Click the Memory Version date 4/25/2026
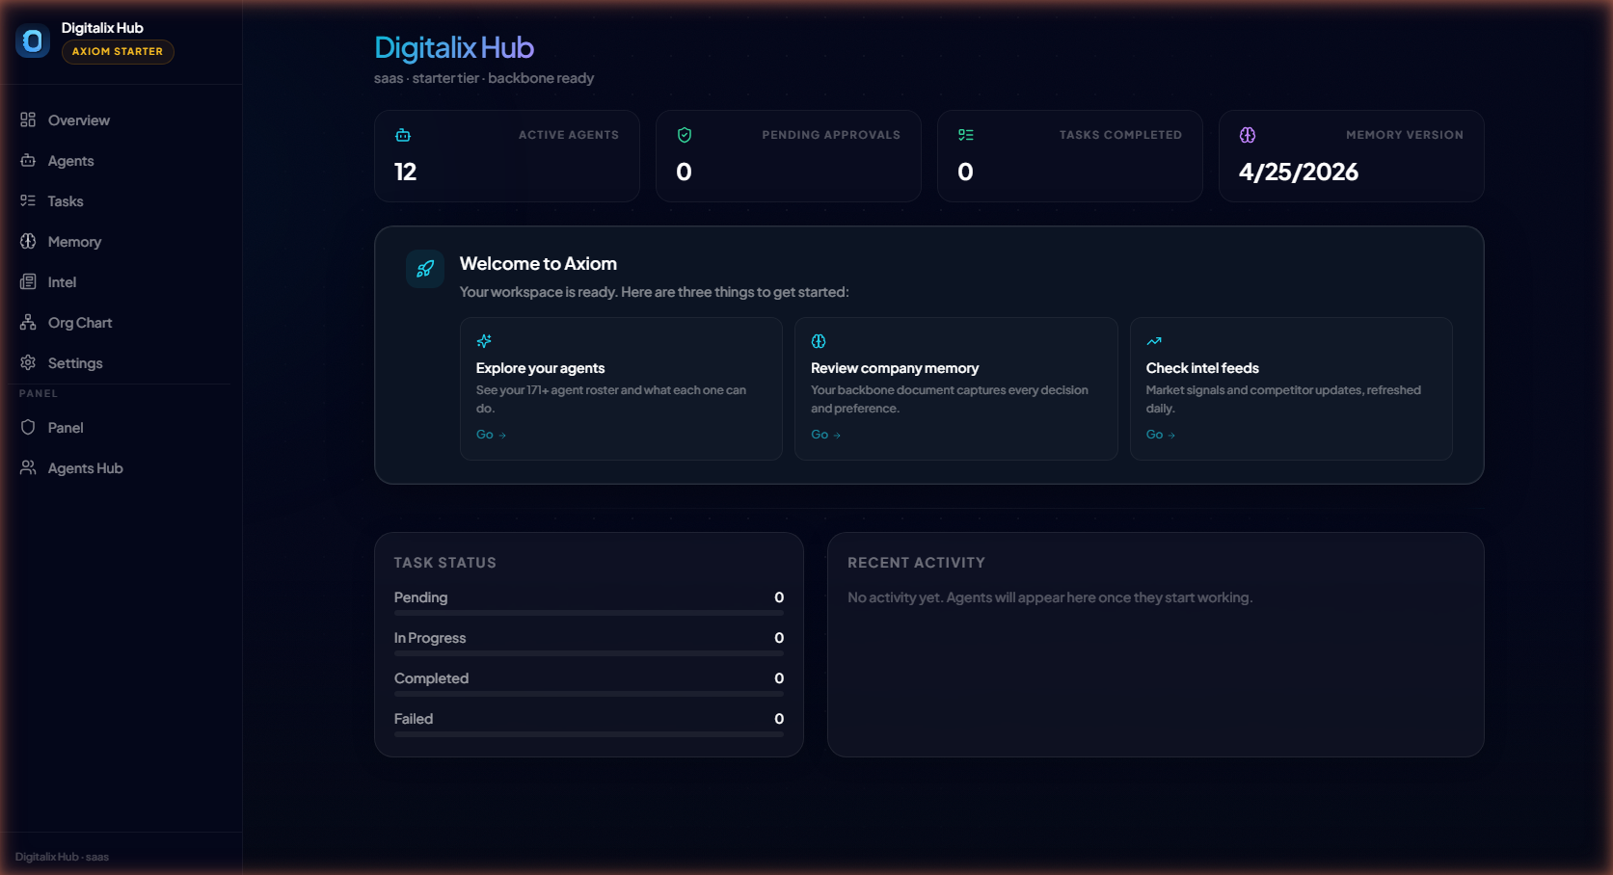Viewport: 1613px width, 875px height. (1299, 172)
